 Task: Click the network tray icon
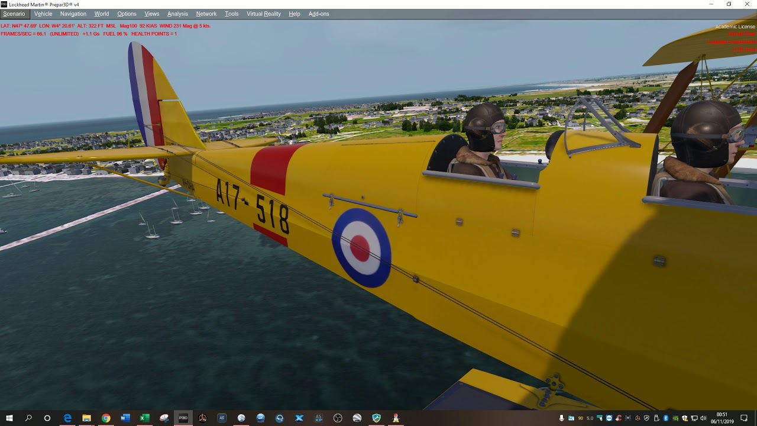(694, 418)
